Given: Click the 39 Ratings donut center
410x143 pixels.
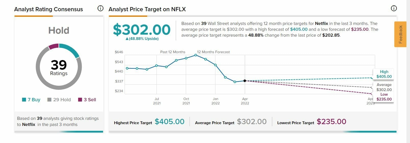Looking at the screenshot, I should [59, 67].
